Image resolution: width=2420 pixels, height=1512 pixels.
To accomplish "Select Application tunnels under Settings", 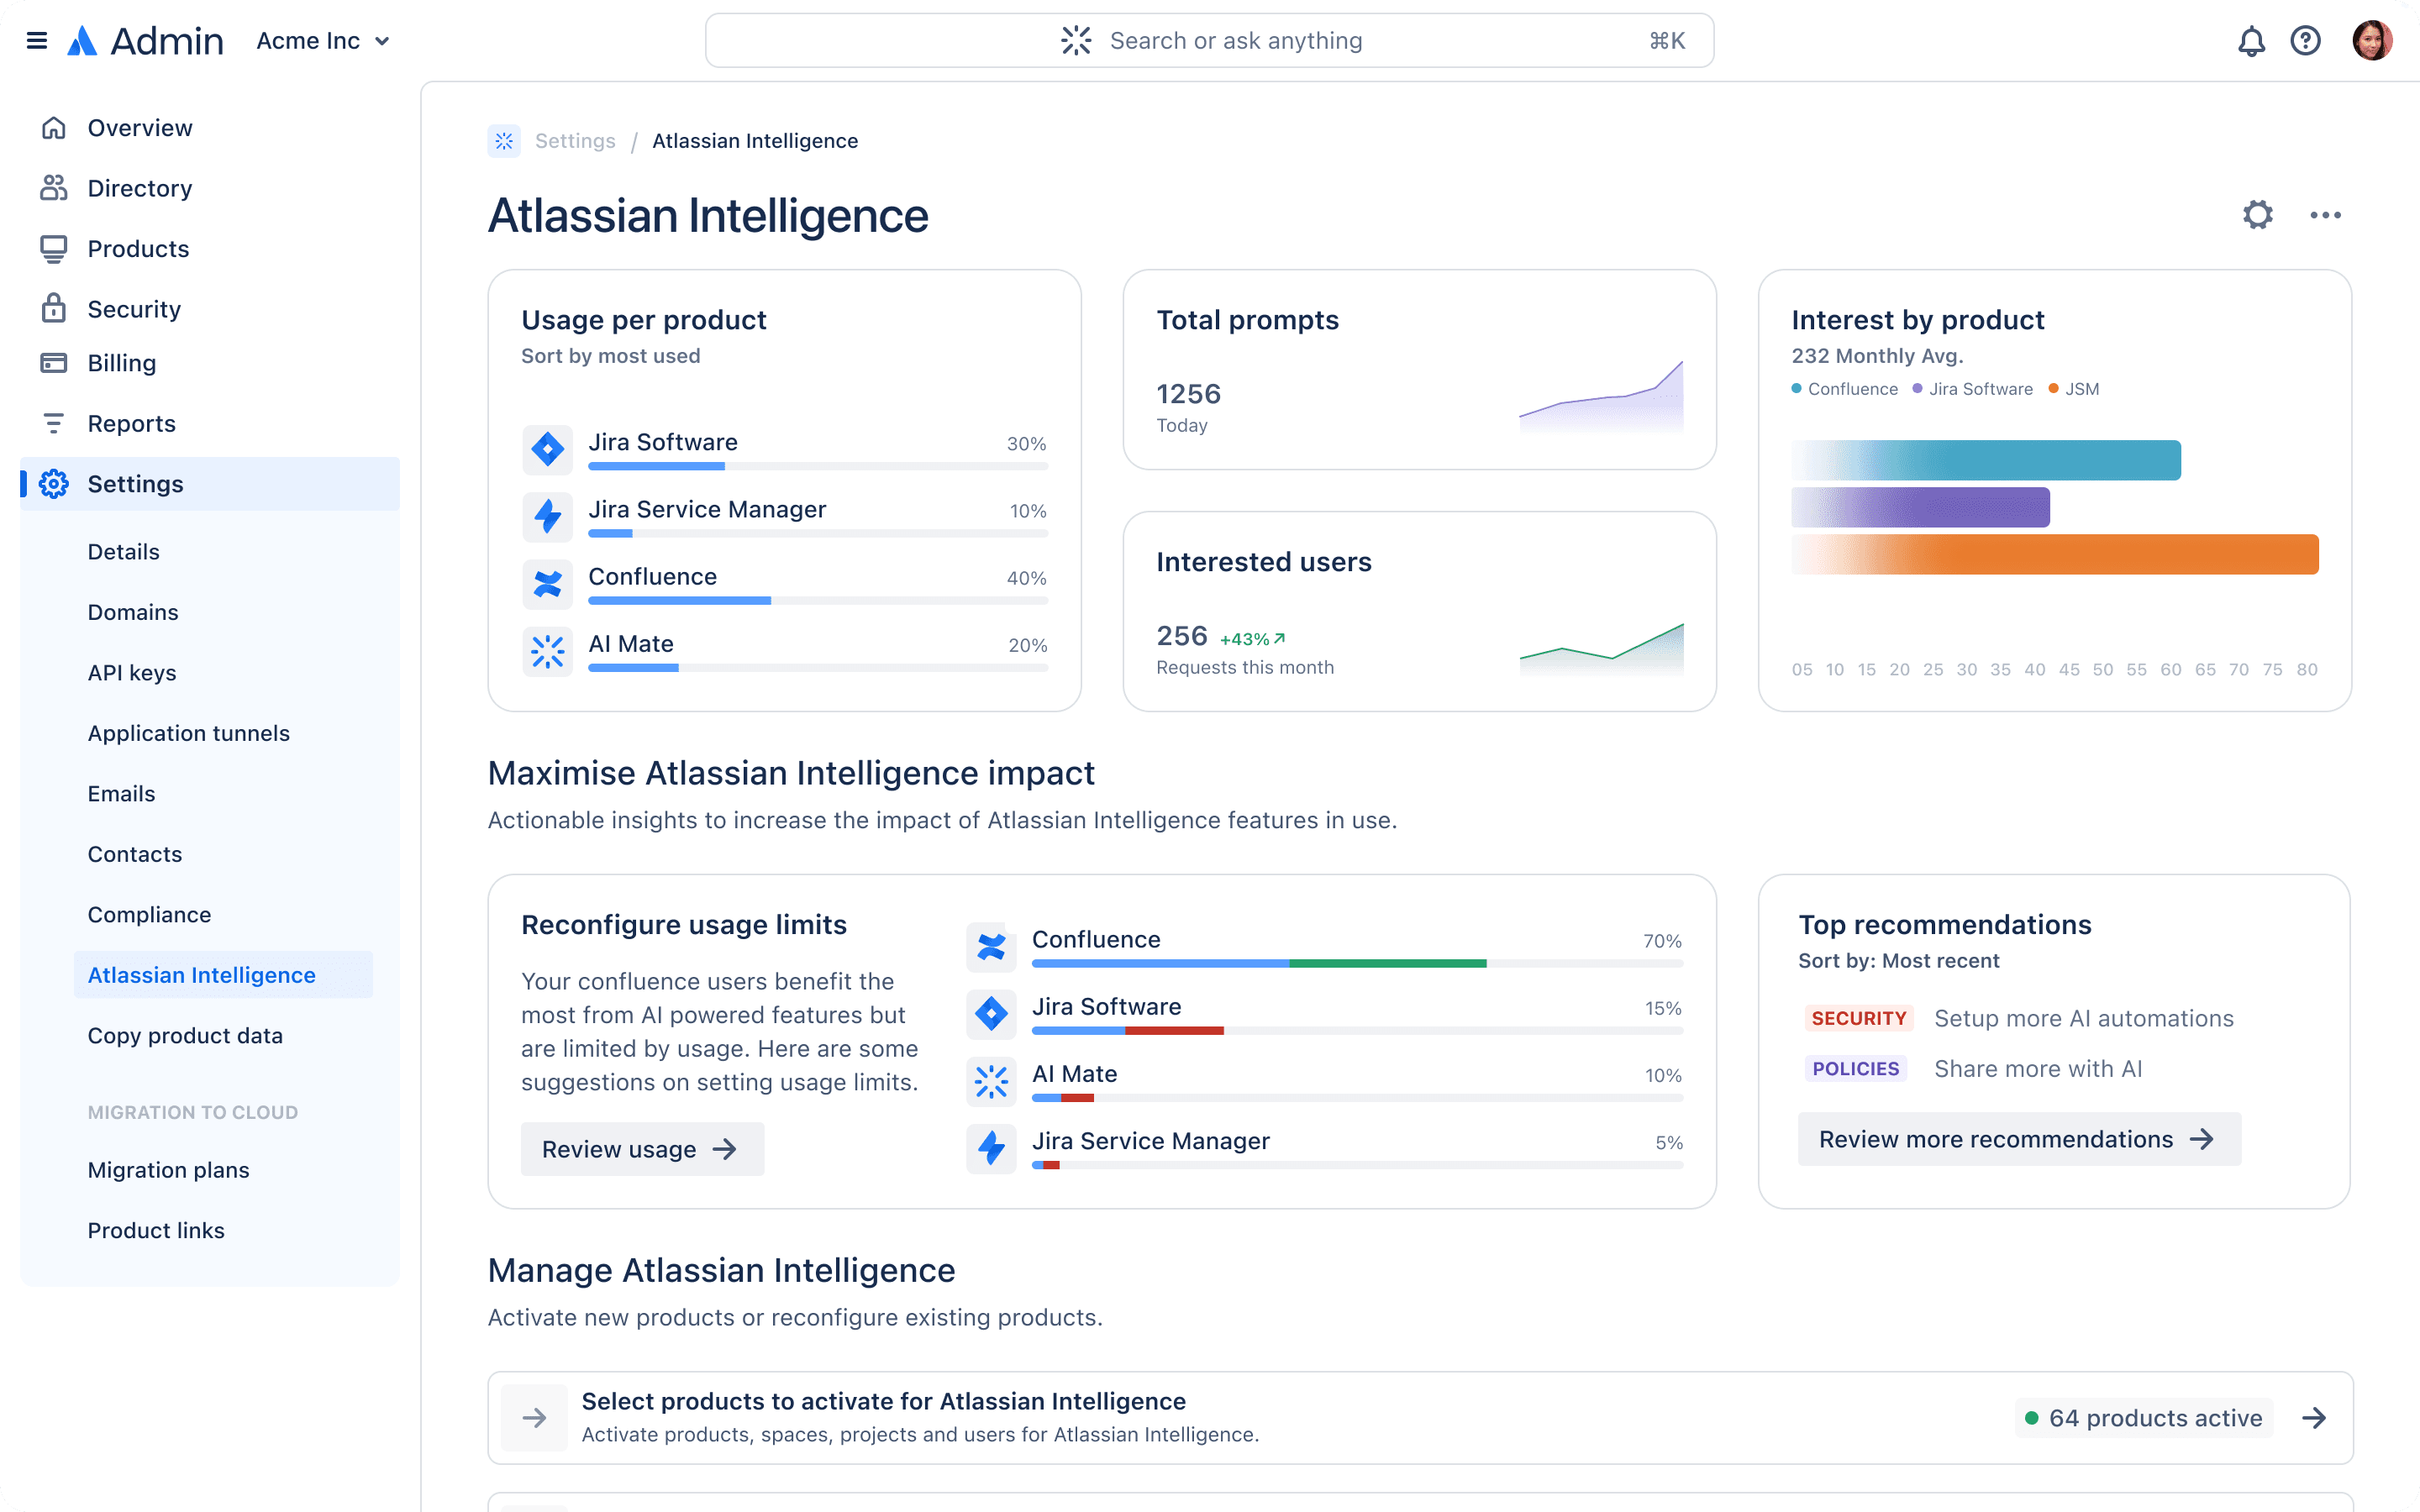I will click(189, 733).
